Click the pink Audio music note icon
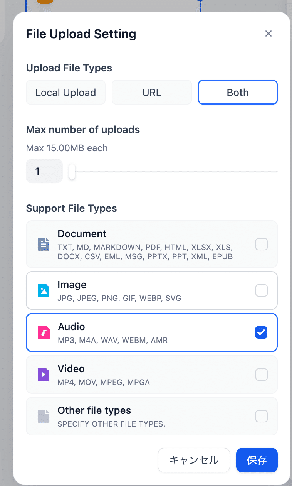The width and height of the screenshot is (292, 486). tap(44, 332)
